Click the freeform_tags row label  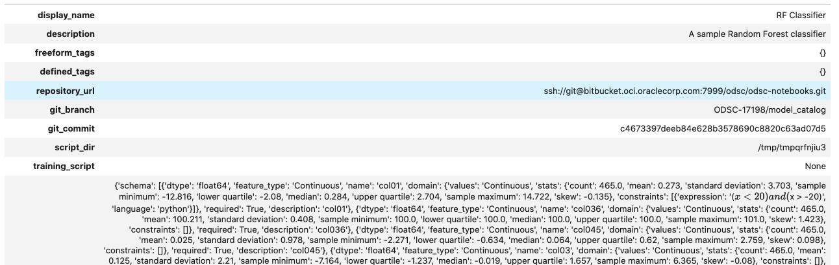[x=64, y=52]
